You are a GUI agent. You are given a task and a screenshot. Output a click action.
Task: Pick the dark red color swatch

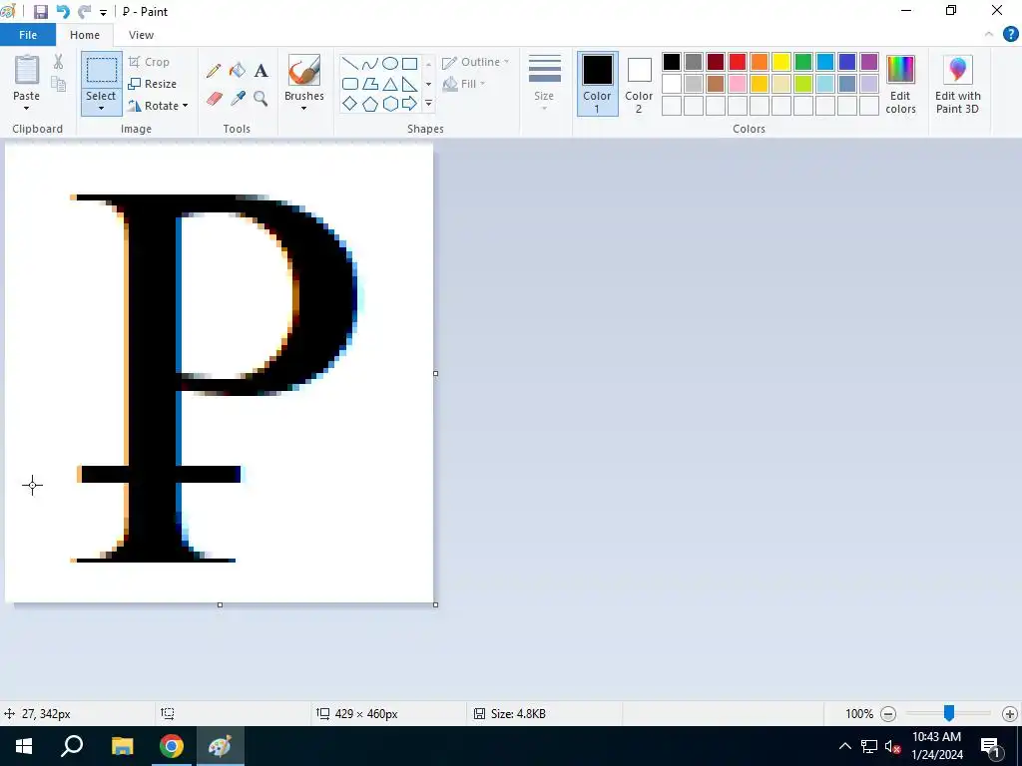(715, 62)
